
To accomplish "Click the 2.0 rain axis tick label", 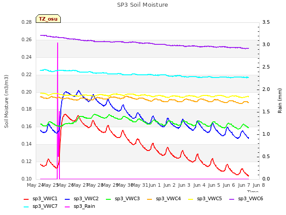I will (266, 90).
